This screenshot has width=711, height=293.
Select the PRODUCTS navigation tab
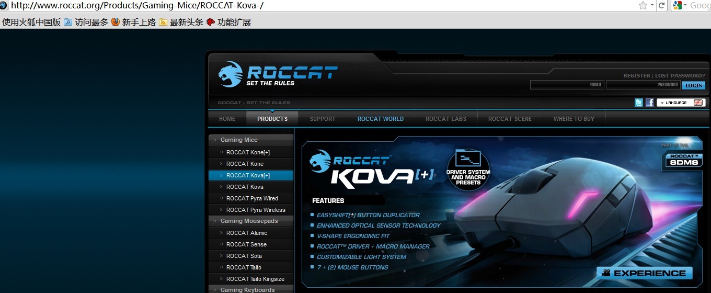click(x=272, y=119)
